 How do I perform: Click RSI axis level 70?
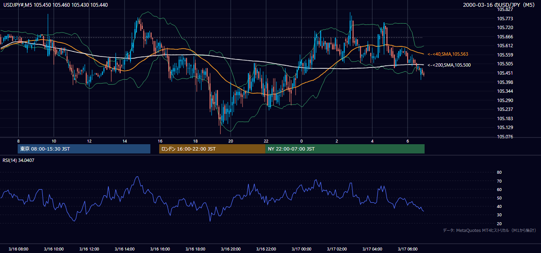(499, 181)
